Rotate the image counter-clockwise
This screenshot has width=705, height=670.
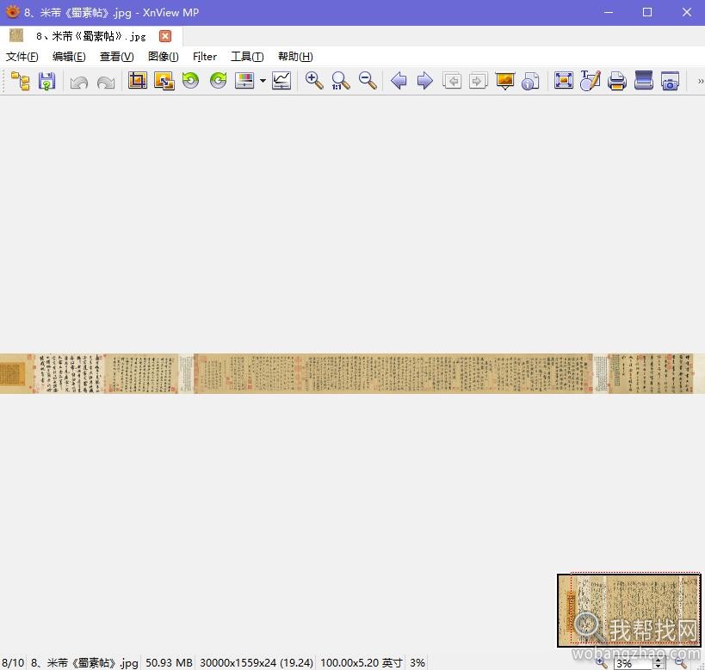tap(190, 81)
